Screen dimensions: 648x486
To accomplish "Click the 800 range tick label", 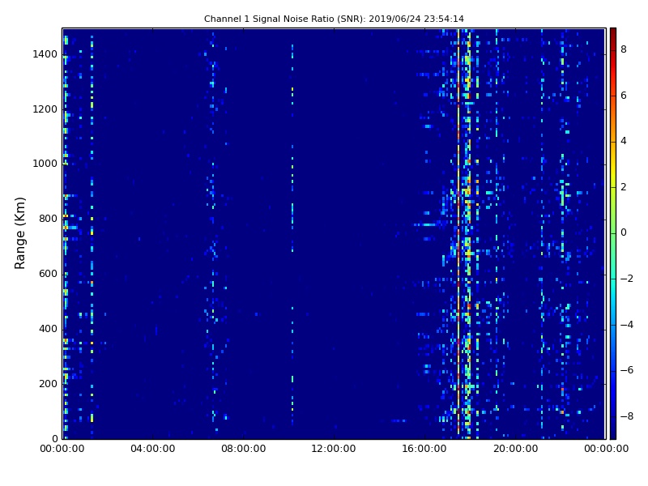I will (x=49, y=219).
